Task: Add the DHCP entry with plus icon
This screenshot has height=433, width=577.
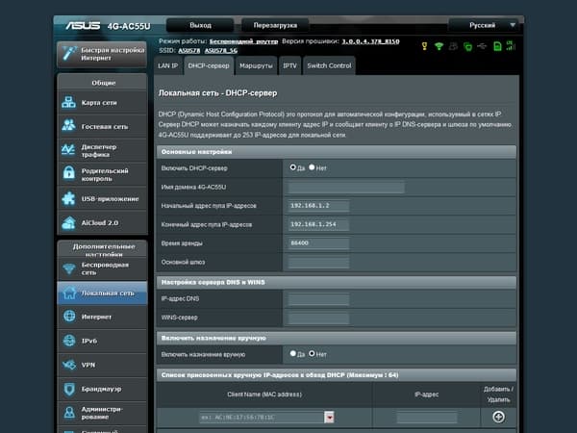Action: 498,417
